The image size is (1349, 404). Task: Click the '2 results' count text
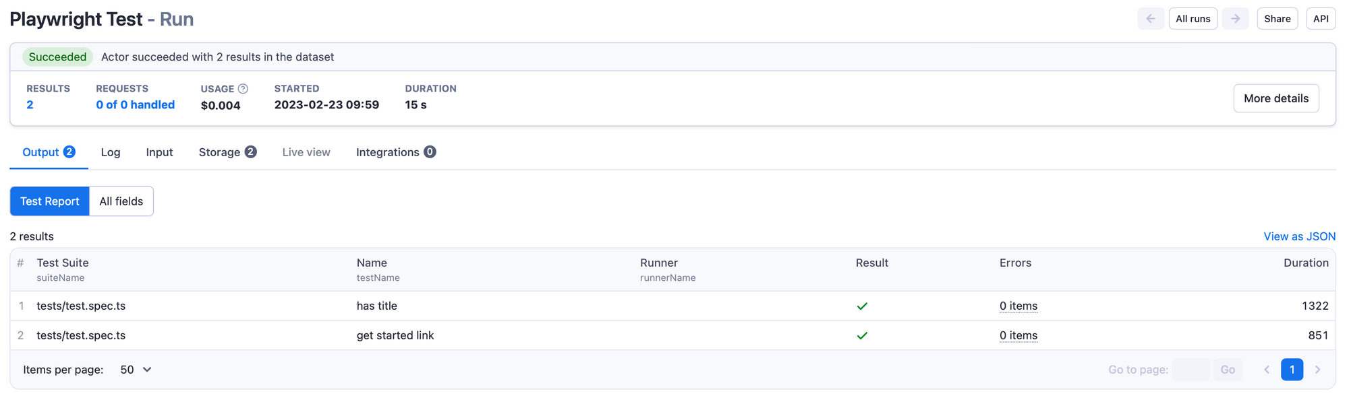tap(32, 236)
